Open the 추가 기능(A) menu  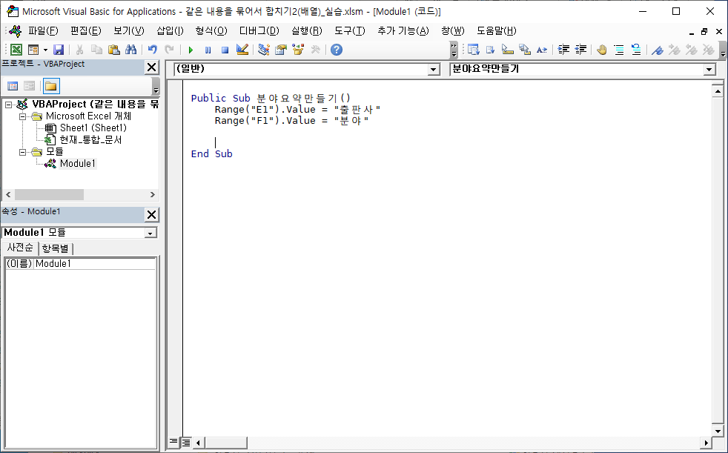click(x=403, y=31)
